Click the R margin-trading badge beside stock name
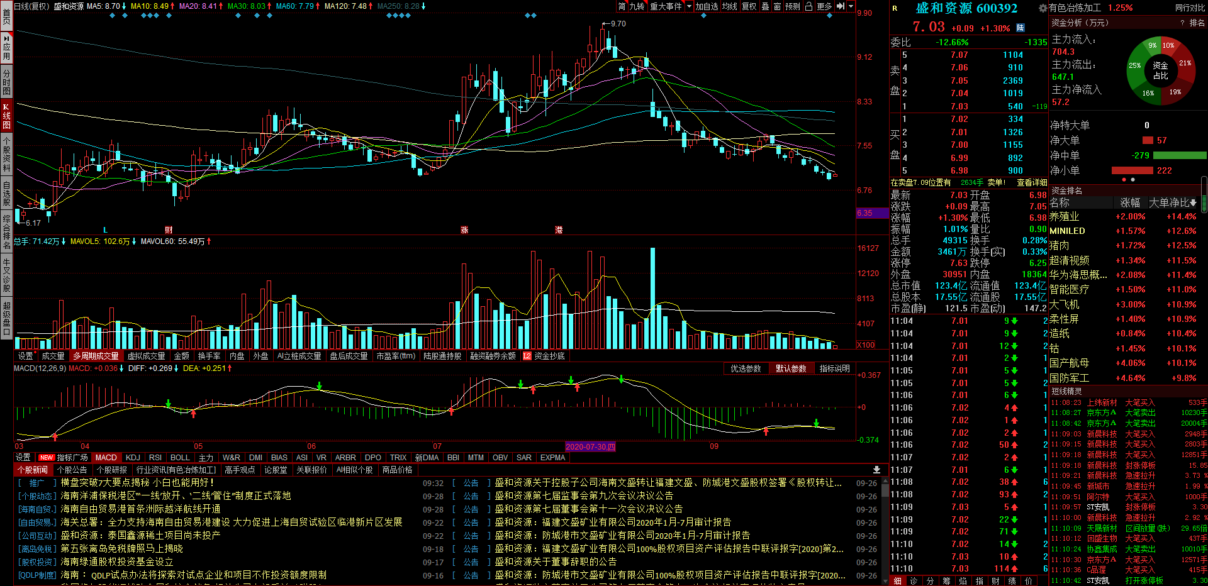 (x=895, y=8)
